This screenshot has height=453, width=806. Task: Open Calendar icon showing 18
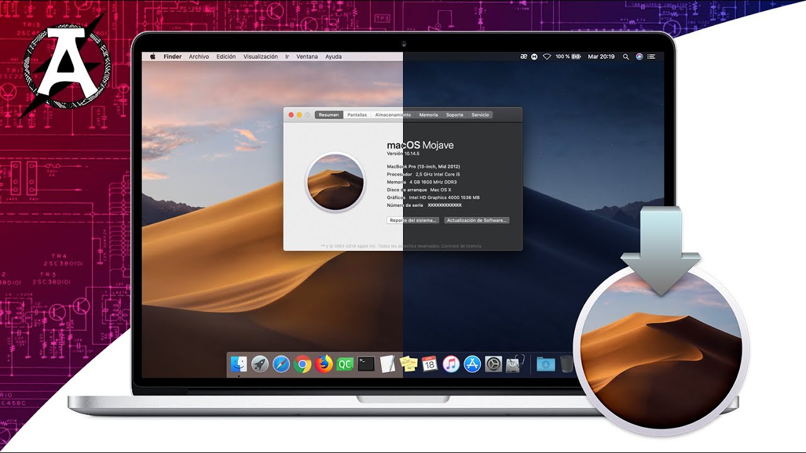[x=430, y=364]
